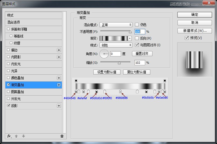Click the effects list vertical scrollbar

[x=64, y=72]
